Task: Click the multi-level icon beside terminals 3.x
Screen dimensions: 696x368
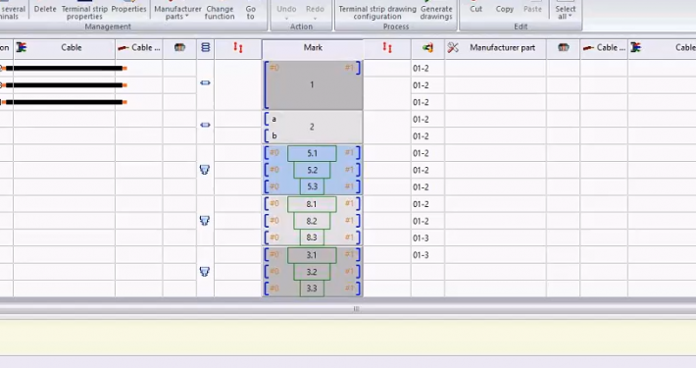Action: tap(205, 272)
